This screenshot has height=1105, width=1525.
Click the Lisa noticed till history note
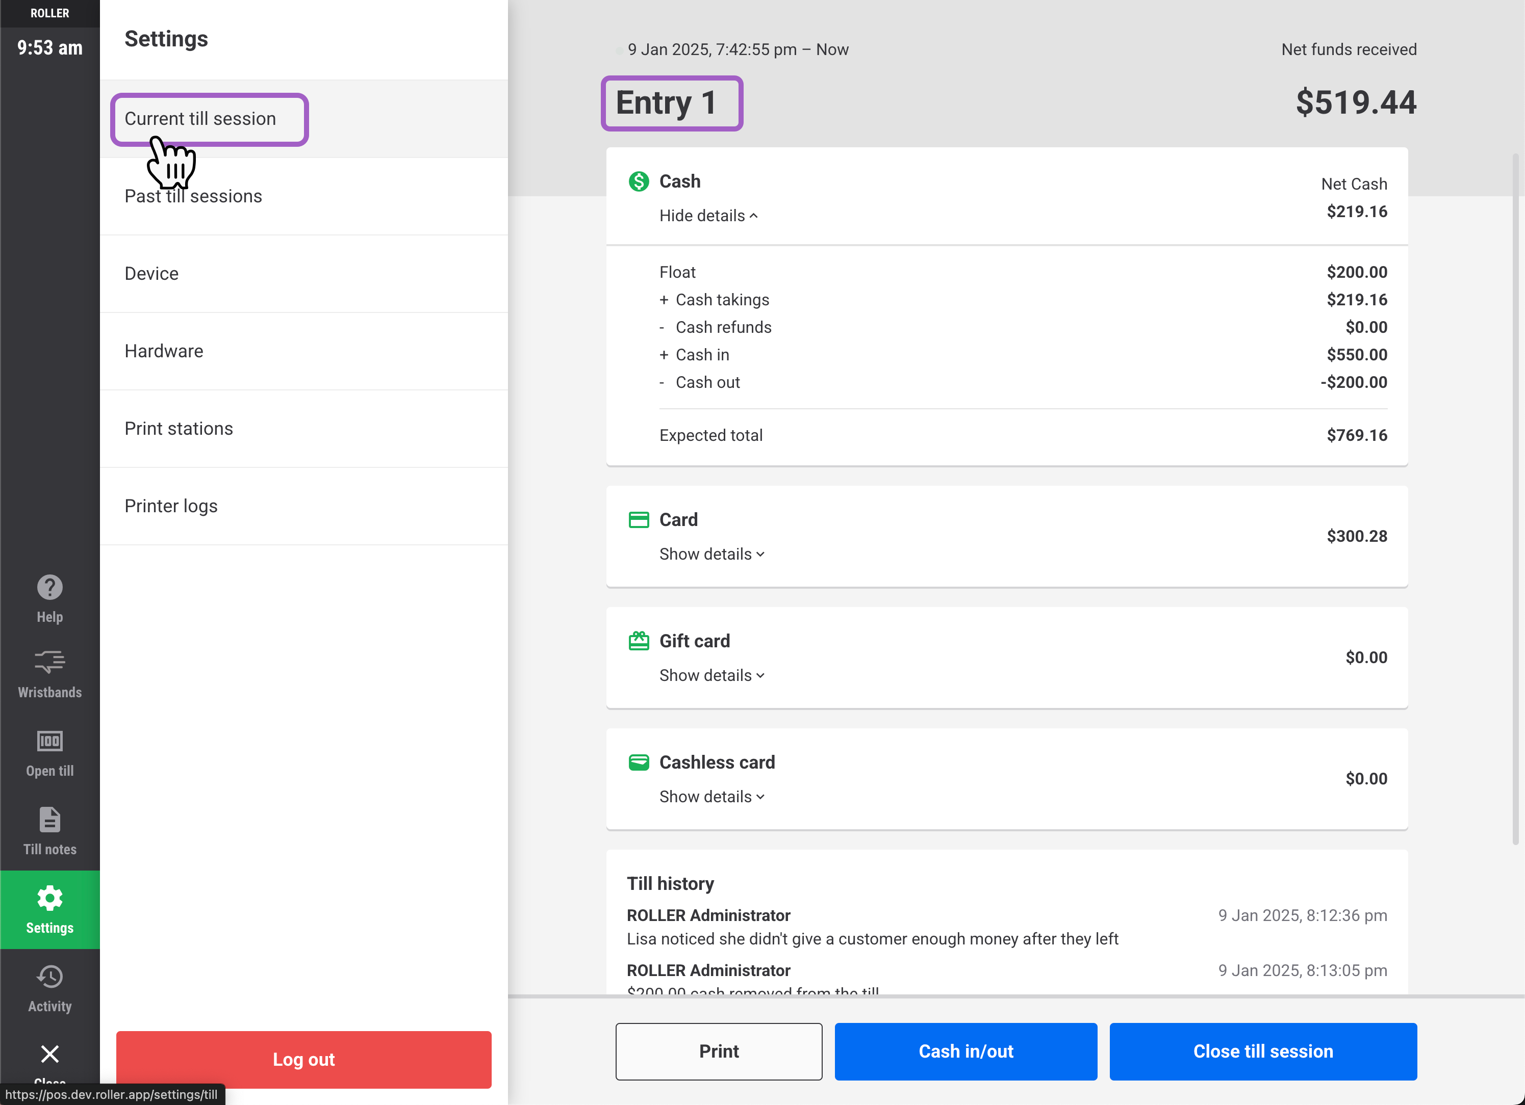pos(872,939)
